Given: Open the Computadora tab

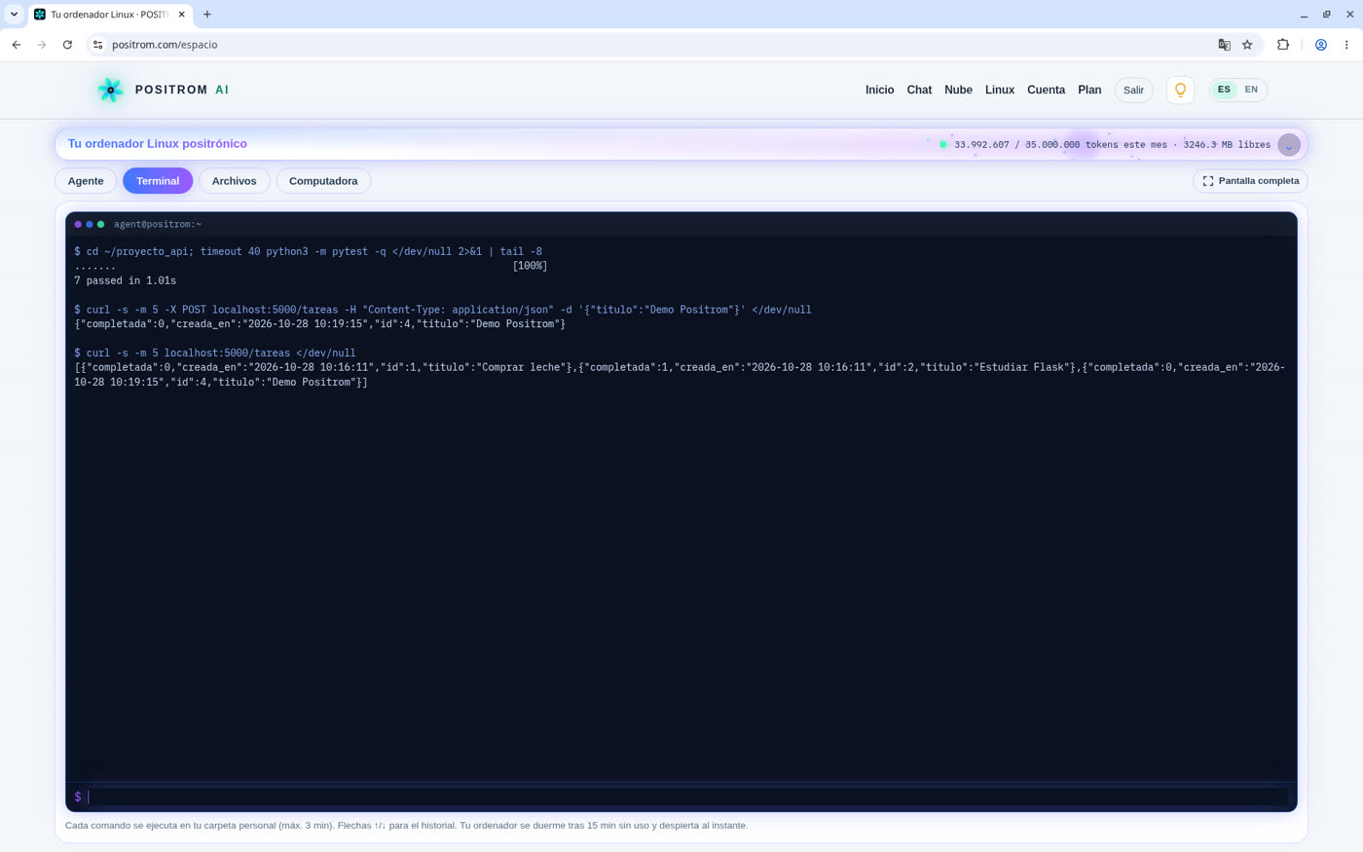Looking at the screenshot, I should pos(323,181).
